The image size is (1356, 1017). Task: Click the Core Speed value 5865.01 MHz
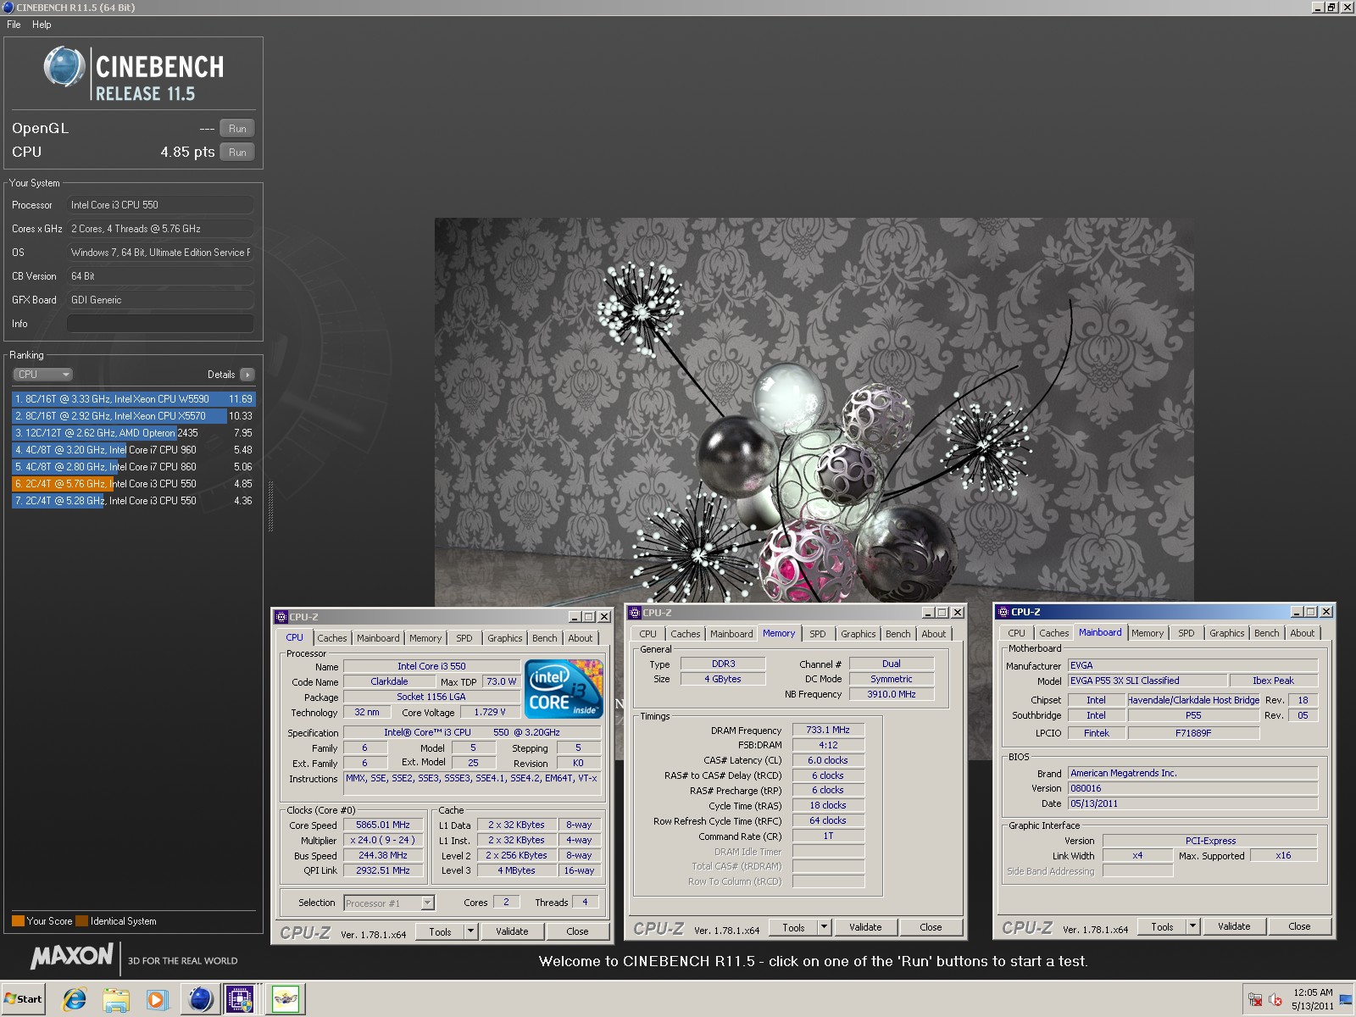tap(383, 825)
